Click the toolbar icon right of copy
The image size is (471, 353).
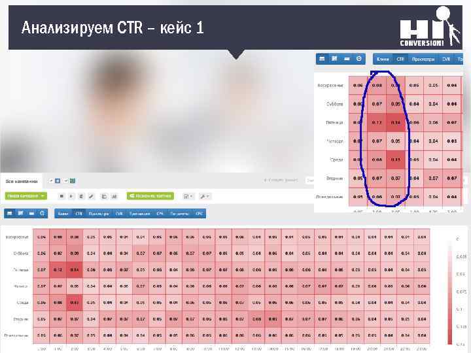click(x=114, y=196)
